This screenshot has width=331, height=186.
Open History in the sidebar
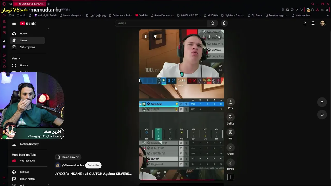pos(27,65)
